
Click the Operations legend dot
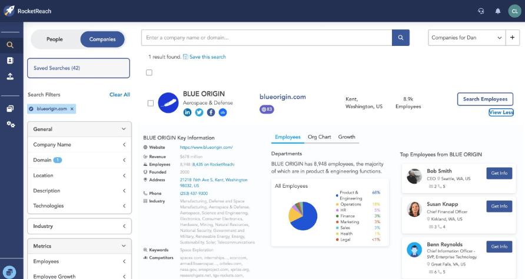point(337,204)
